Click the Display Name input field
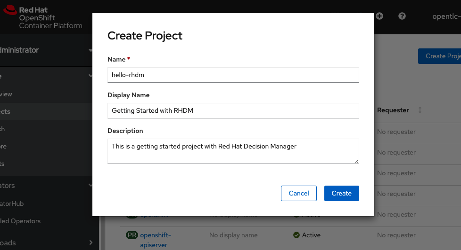 point(233,110)
